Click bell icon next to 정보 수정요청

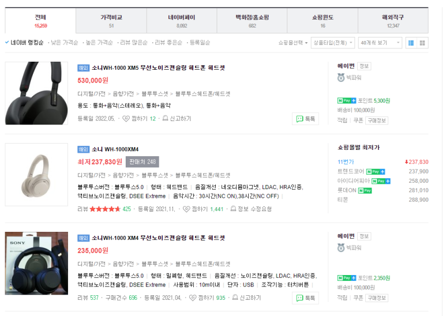[x=233, y=209]
